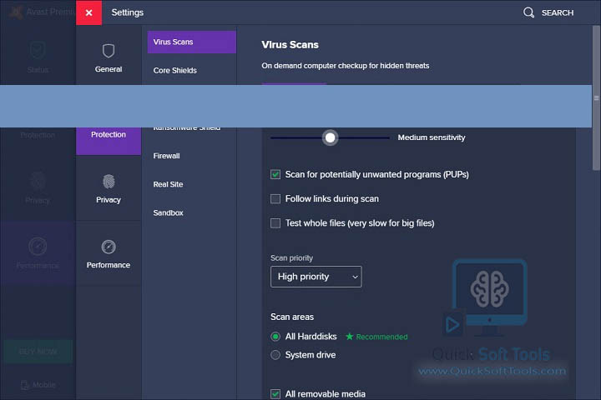Toggle All removable media checkbox
The height and width of the screenshot is (400, 601).
click(275, 394)
